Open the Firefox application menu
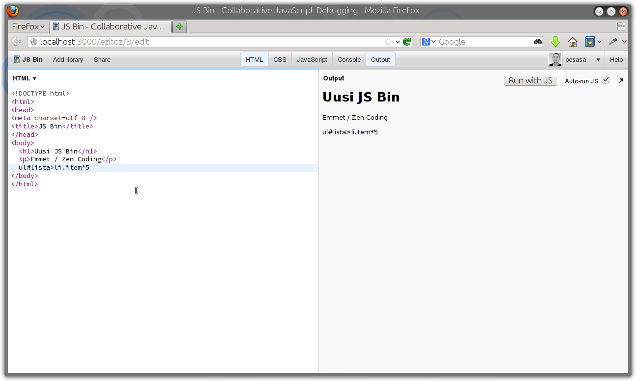This screenshot has width=636, height=381. (x=28, y=26)
